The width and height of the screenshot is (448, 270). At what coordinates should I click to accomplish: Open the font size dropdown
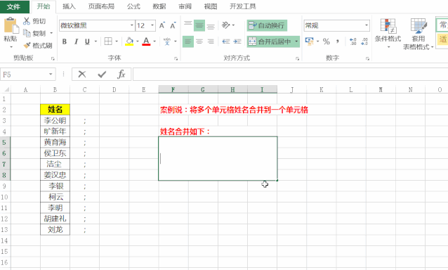tap(152, 25)
